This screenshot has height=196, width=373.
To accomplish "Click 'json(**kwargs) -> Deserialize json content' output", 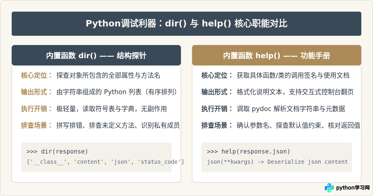I will click(277, 162).
